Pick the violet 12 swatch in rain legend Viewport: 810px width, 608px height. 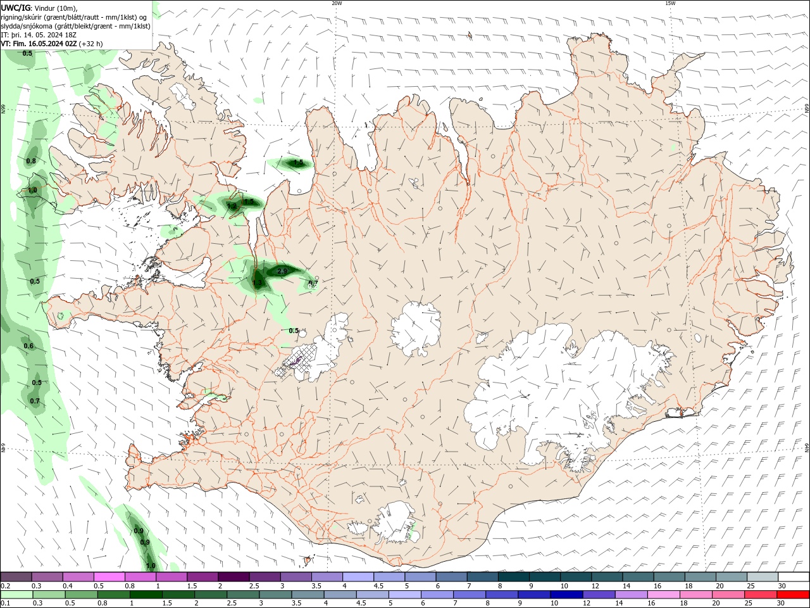(x=597, y=595)
